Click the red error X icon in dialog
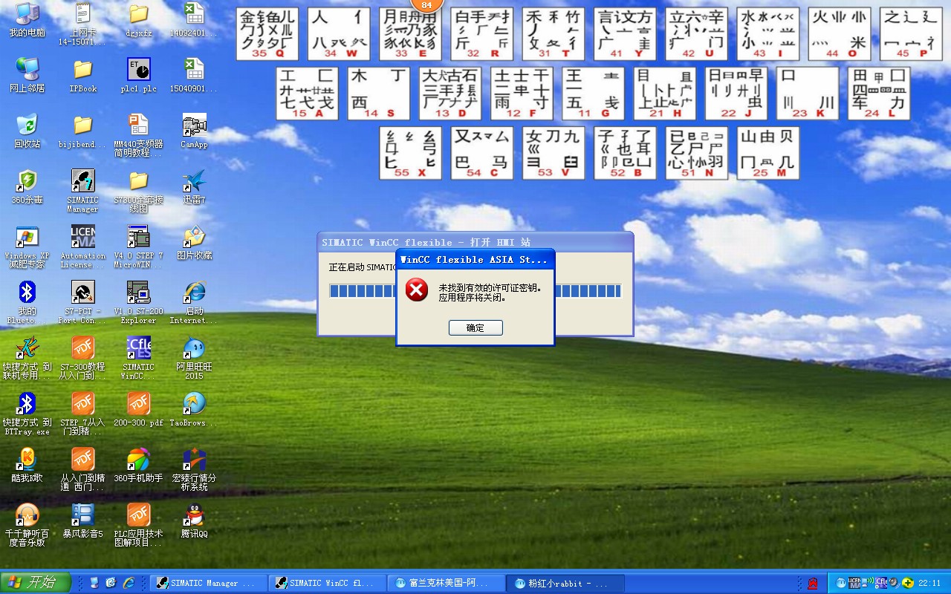The height and width of the screenshot is (594, 951). 417,290
